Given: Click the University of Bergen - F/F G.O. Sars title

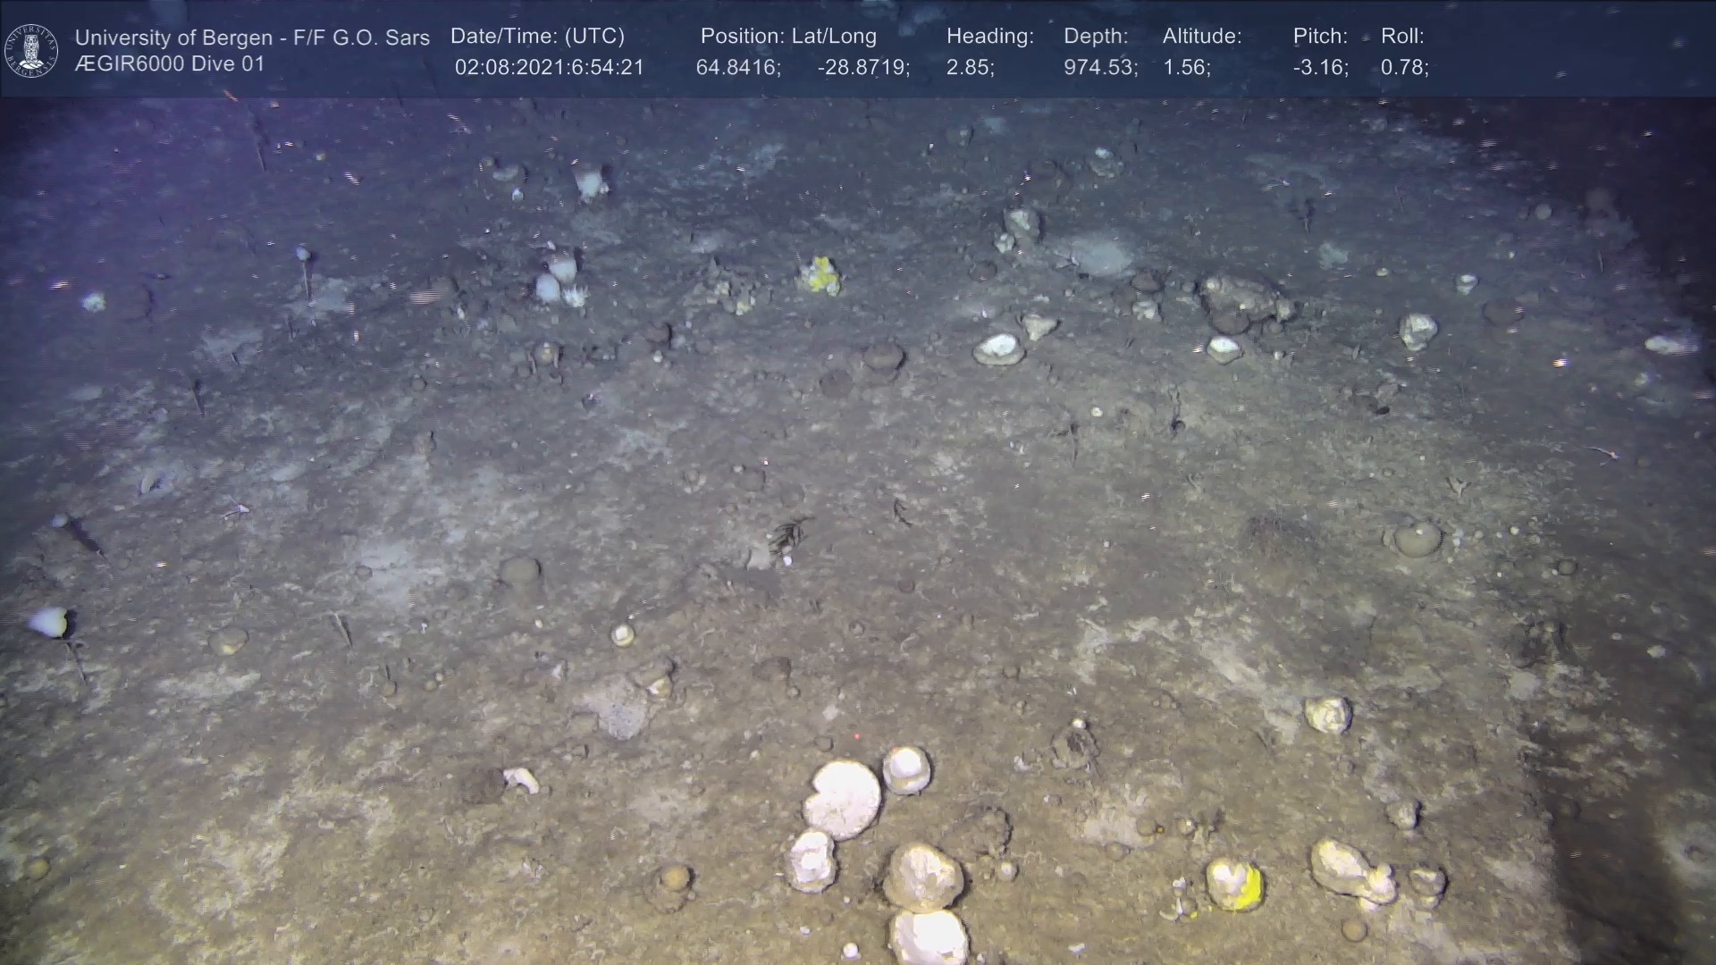Looking at the screenshot, I should tap(252, 38).
